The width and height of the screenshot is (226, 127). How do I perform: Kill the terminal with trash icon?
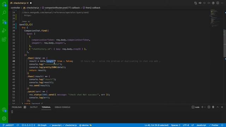pyautogui.click(x=213, y=107)
